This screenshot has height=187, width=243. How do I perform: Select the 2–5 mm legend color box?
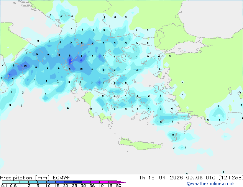[x=33, y=182]
